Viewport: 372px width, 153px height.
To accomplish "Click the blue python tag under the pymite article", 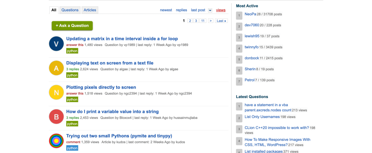I will (72, 148).
